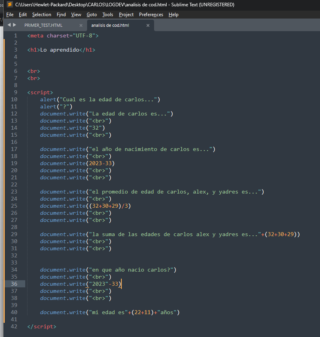Switch to the PRIMER_TEST.HTML tab
Image resolution: width=320 pixels, height=337 pixels.
point(43,25)
